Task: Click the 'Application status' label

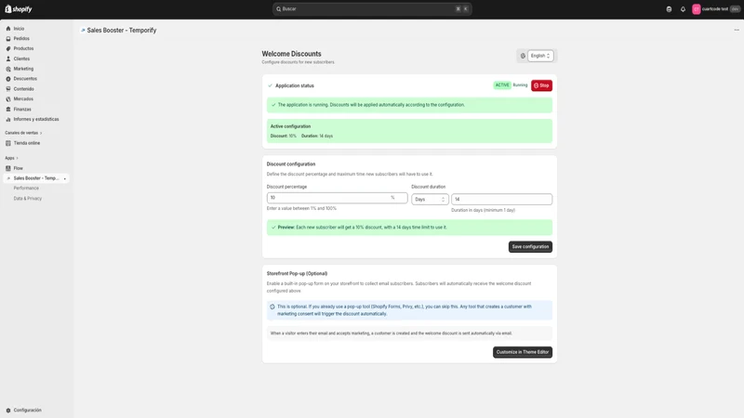Action: (x=295, y=85)
